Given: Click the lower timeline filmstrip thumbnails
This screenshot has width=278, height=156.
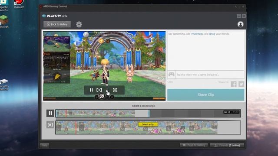Looking at the screenshot, I should (136, 127).
